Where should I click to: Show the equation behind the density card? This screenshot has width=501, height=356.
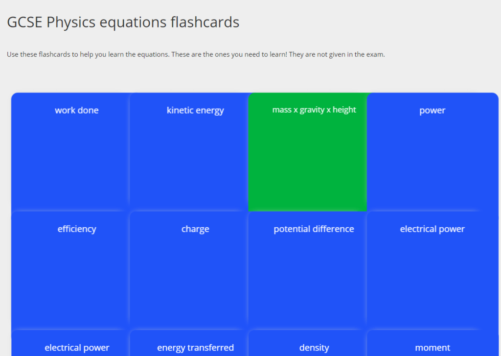[307, 343]
